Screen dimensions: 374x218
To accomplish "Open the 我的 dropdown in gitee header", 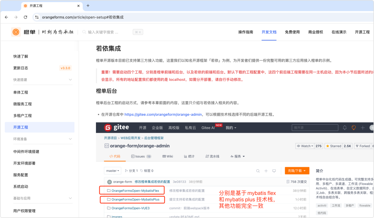I will [231, 128].
